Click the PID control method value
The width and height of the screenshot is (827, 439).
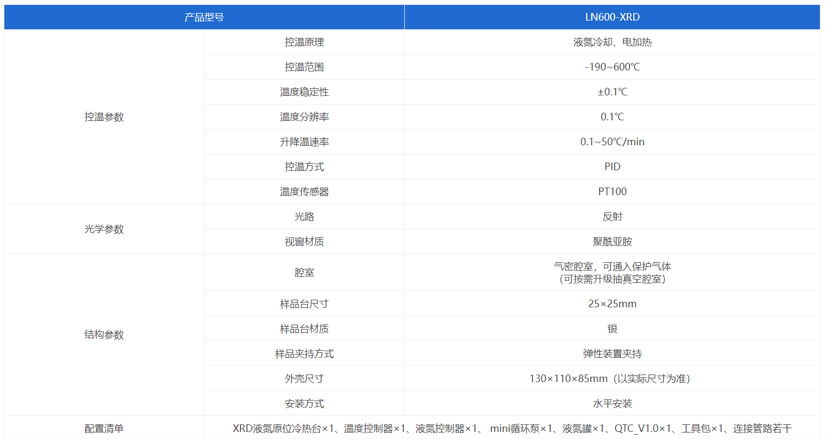click(x=612, y=167)
